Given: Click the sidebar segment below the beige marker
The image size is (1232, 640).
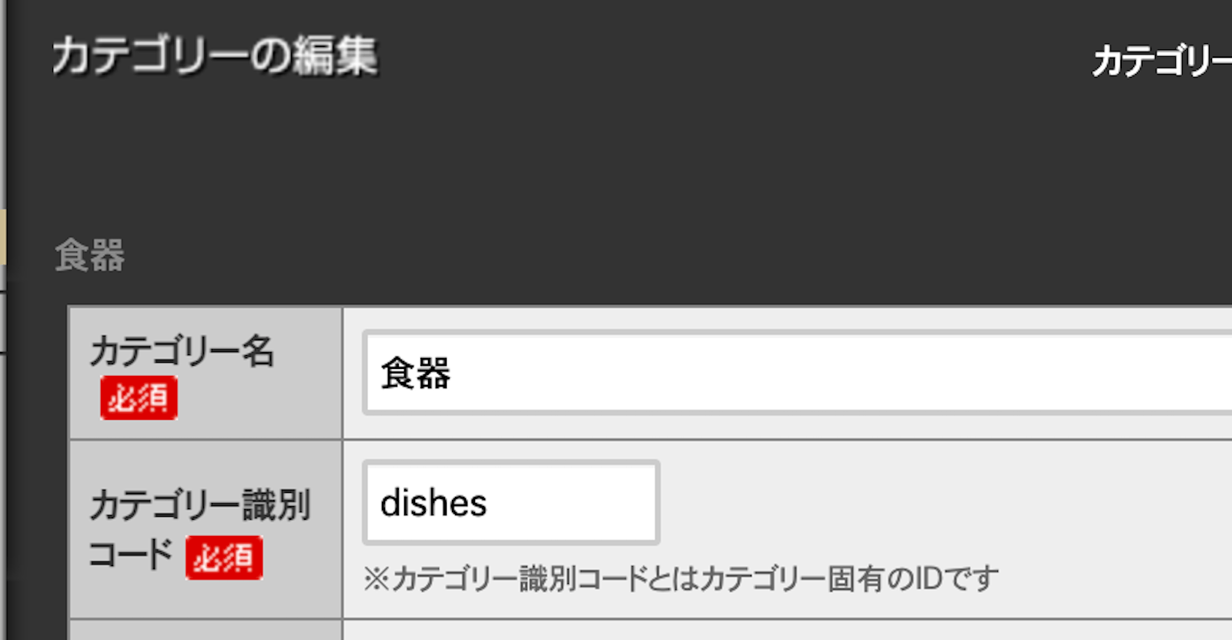Looking at the screenshot, I should click(x=2, y=321).
